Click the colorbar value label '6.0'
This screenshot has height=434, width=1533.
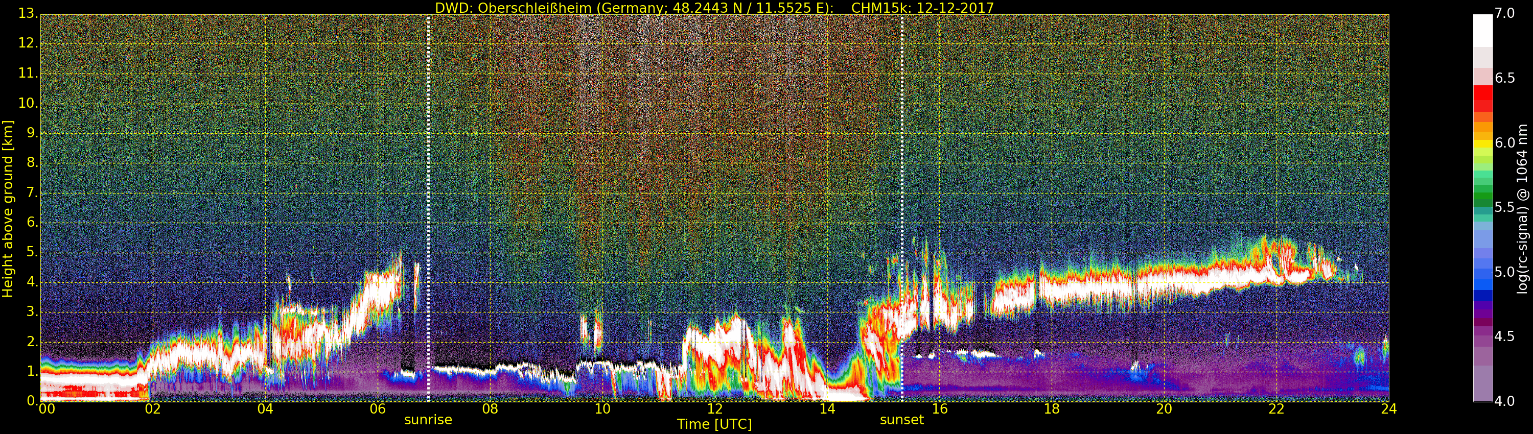pos(1505,142)
